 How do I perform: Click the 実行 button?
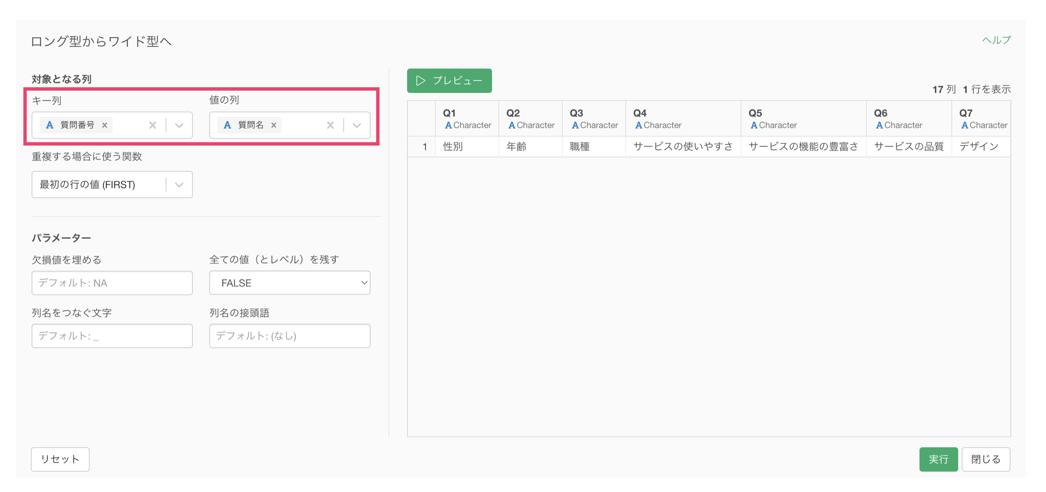click(938, 459)
